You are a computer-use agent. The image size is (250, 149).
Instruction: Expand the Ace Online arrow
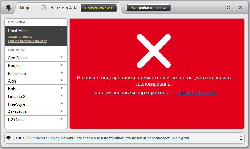click(x=62, y=57)
